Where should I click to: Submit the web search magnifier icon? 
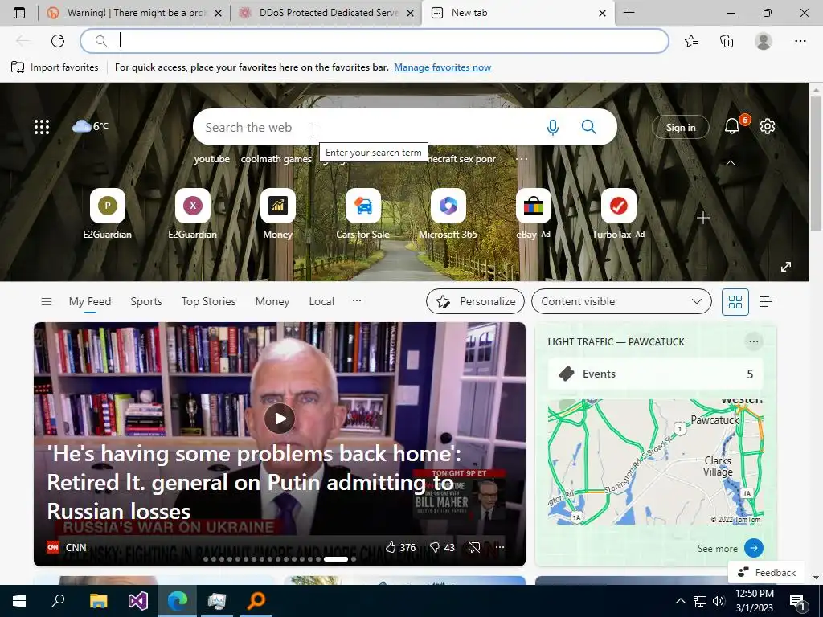pyautogui.click(x=589, y=127)
